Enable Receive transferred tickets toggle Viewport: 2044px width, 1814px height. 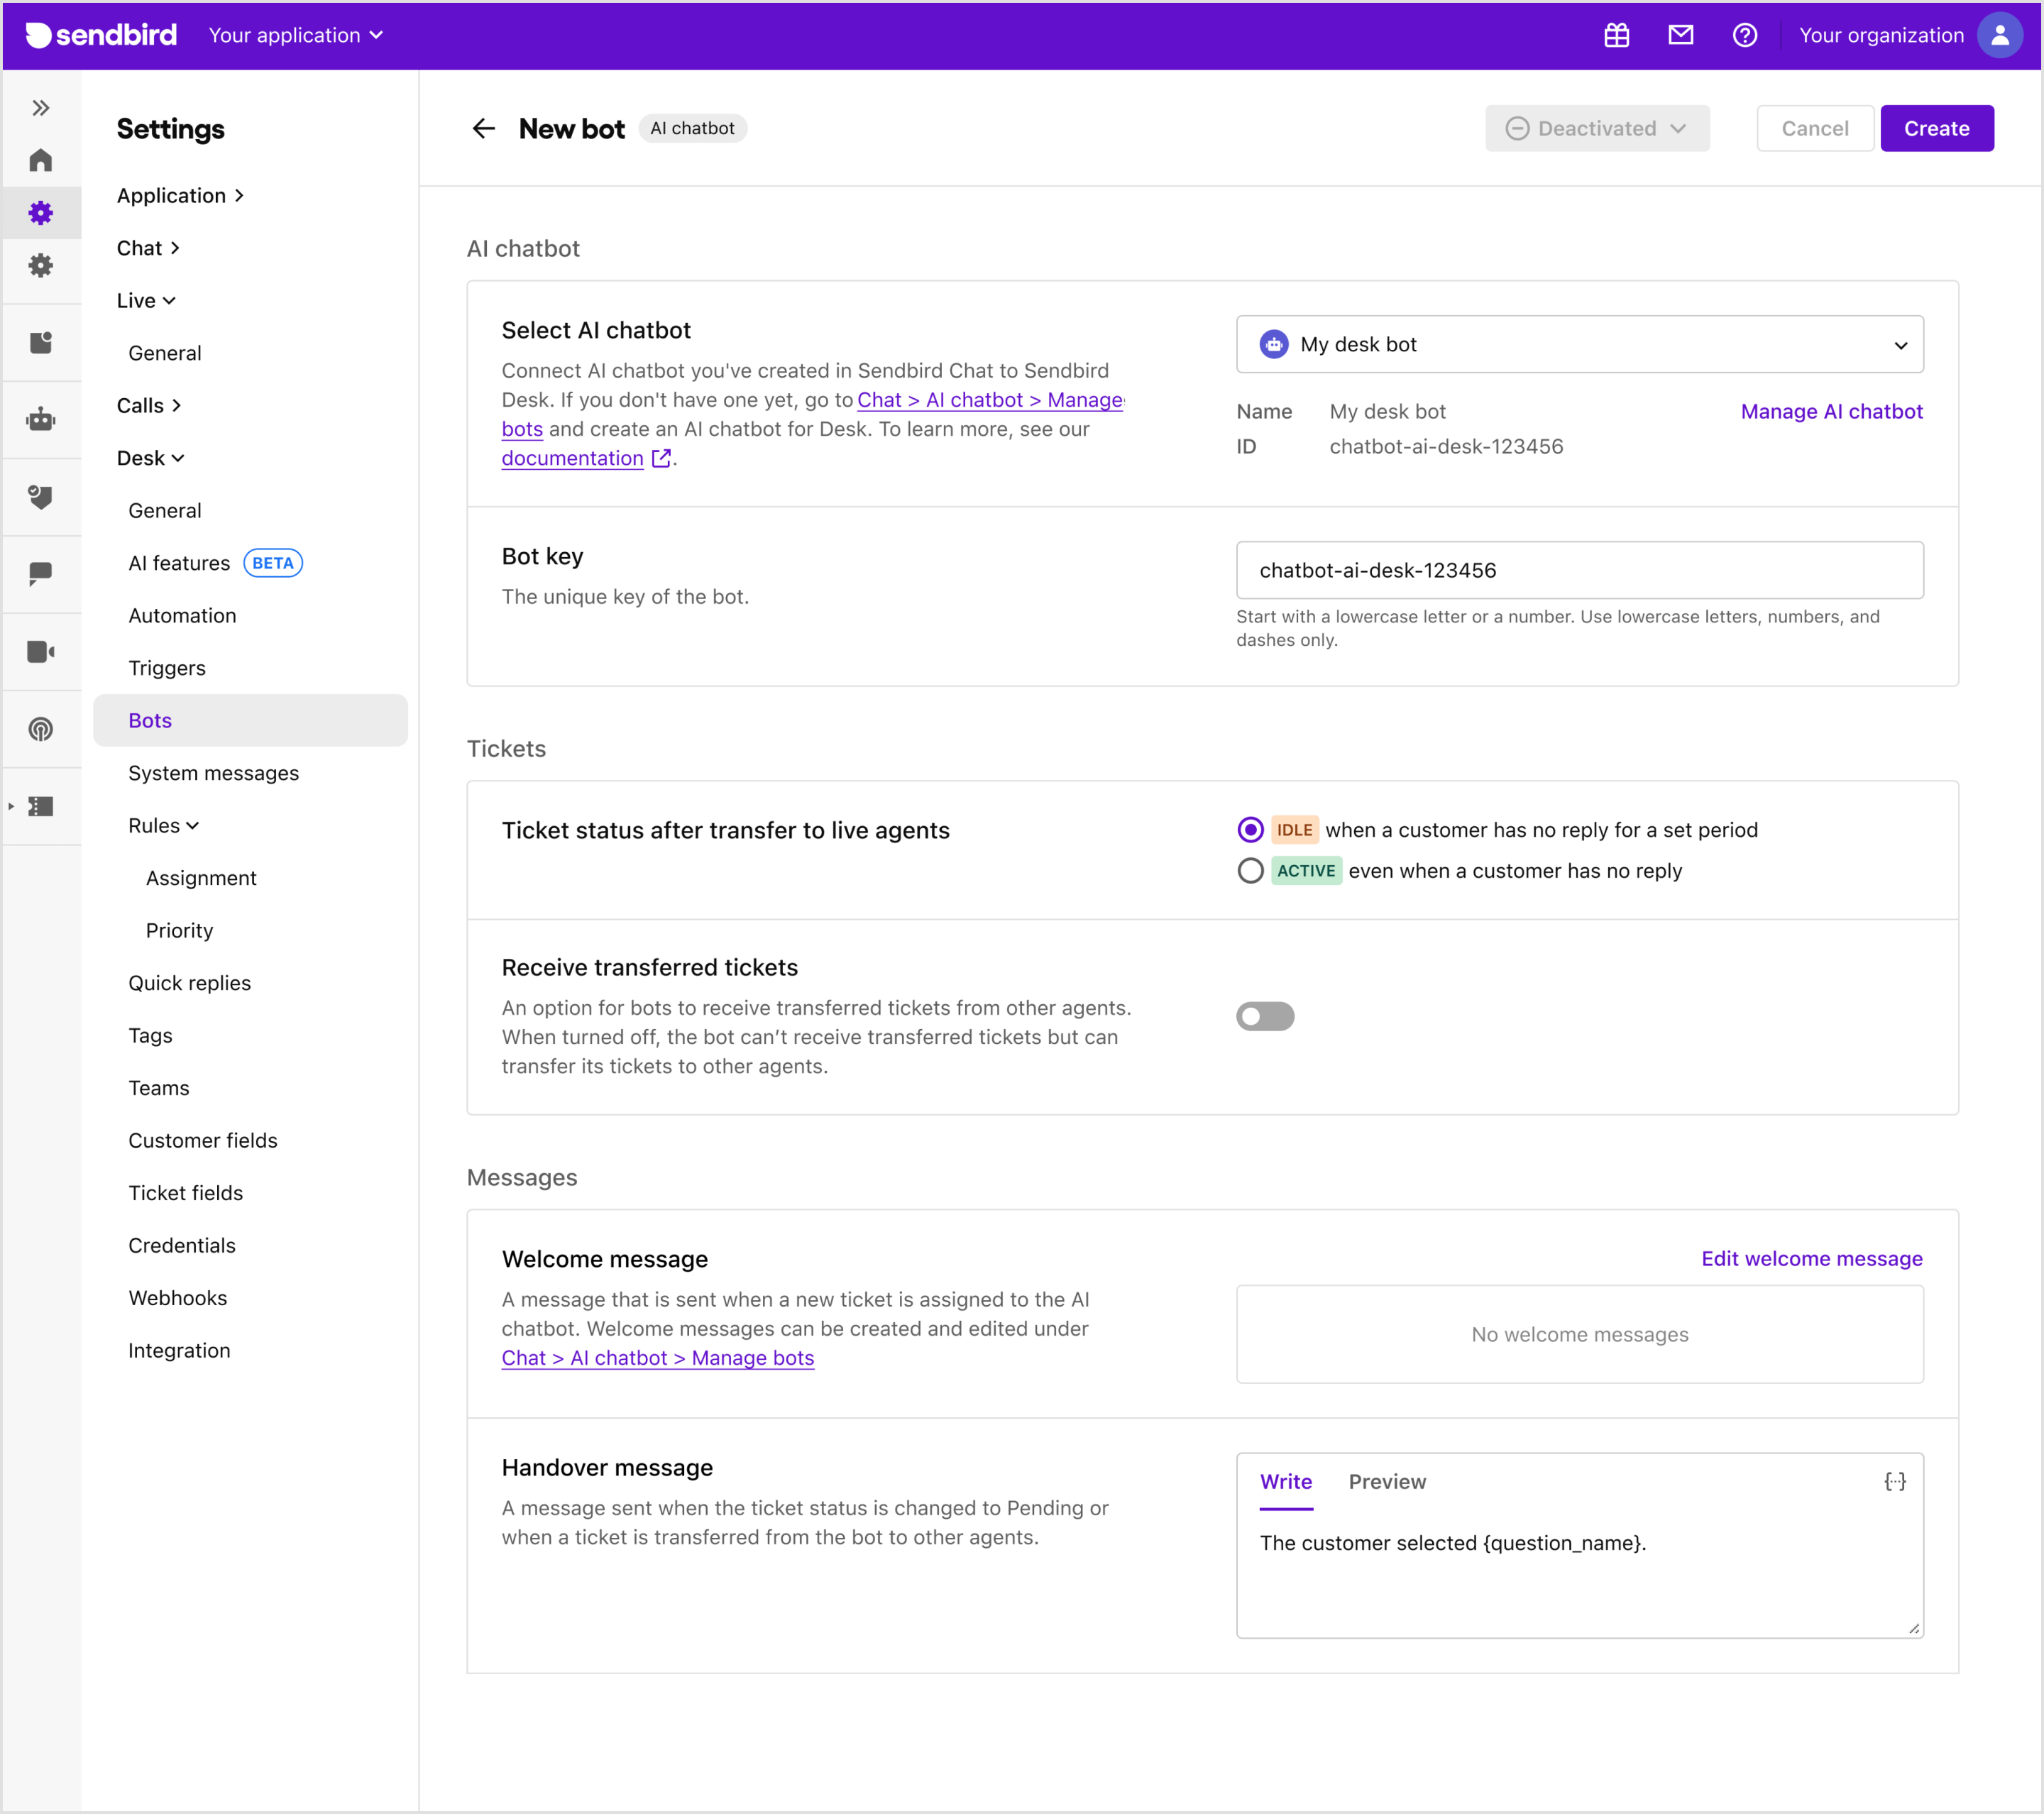(x=1265, y=1016)
